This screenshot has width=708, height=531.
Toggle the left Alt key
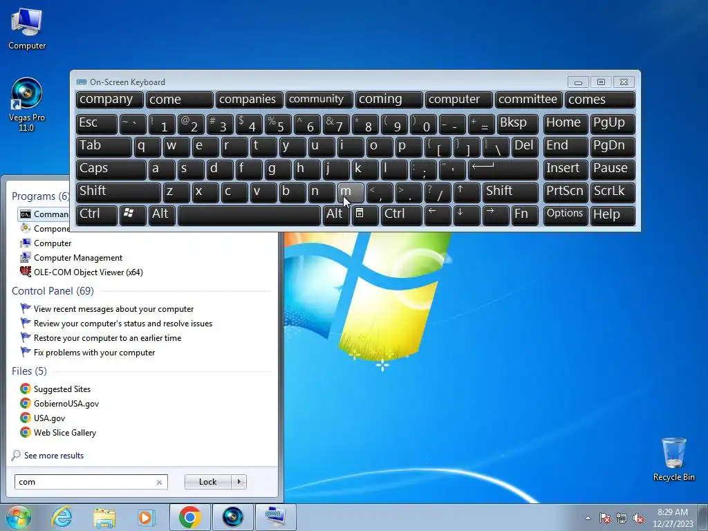coord(162,216)
